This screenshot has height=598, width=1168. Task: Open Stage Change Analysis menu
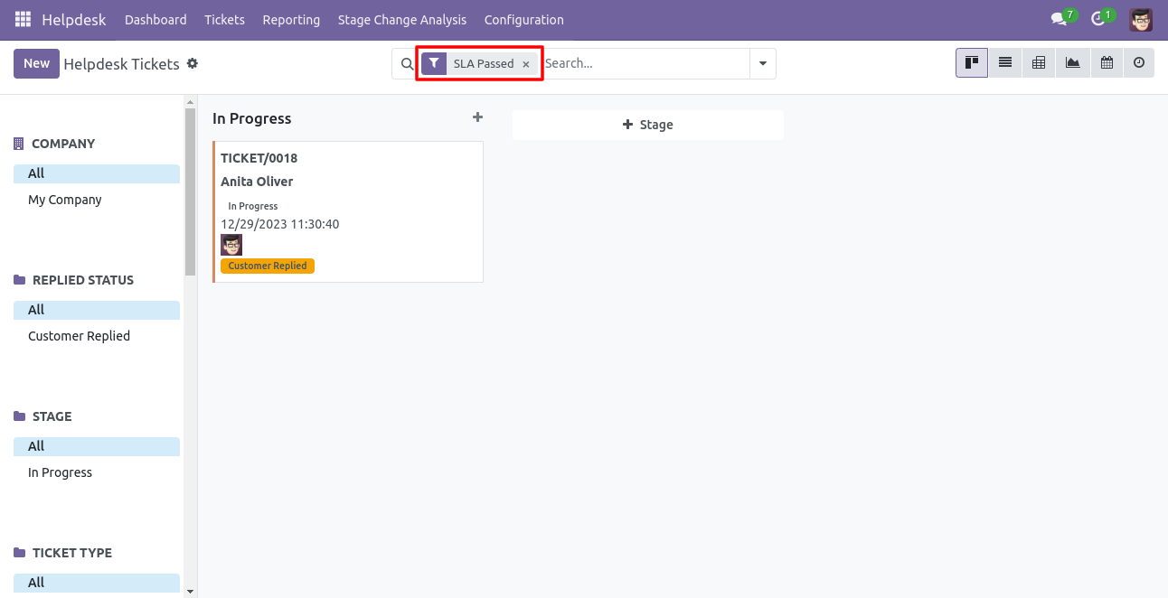[x=402, y=19]
